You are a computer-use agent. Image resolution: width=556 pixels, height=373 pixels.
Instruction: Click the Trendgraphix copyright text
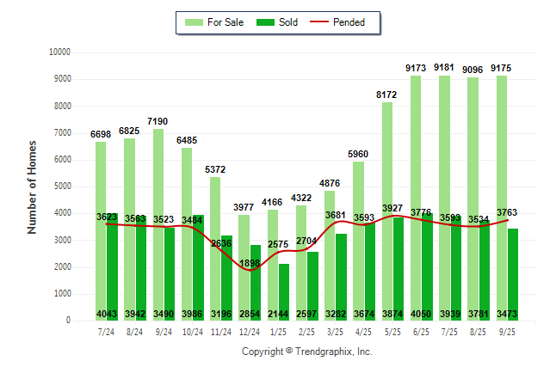tap(306, 352)
